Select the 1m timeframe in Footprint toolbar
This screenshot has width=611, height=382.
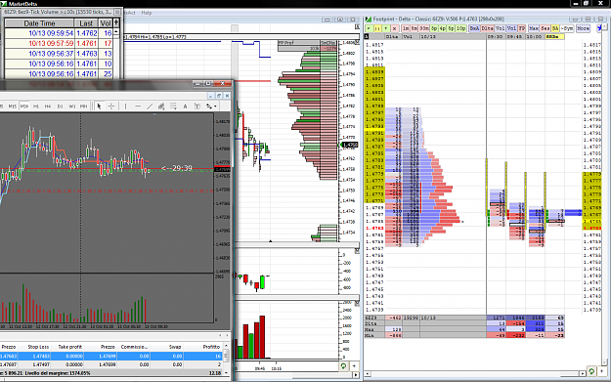point(406,28)
